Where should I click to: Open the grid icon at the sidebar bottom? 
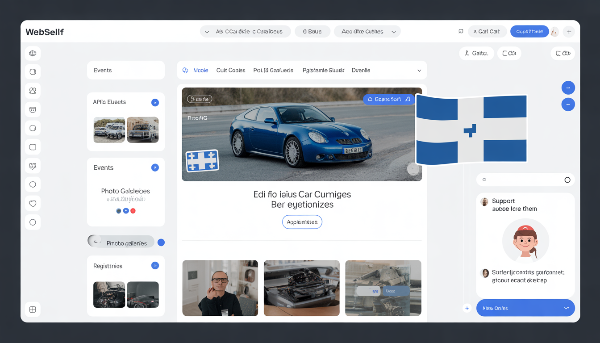coord(33,310)
